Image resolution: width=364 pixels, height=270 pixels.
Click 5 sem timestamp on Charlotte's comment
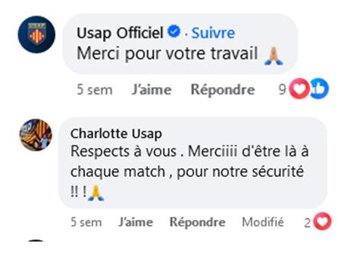click(x=86, y=222)
